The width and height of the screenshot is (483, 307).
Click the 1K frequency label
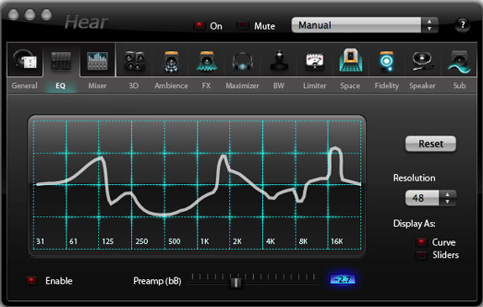205,241
